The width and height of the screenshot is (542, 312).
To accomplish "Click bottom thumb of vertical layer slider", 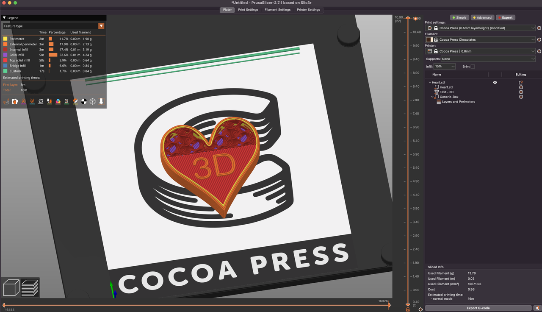I will point(408,304).
